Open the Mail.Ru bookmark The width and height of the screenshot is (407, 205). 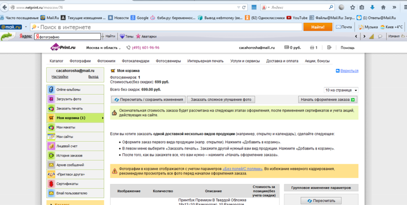pos(50,17)
